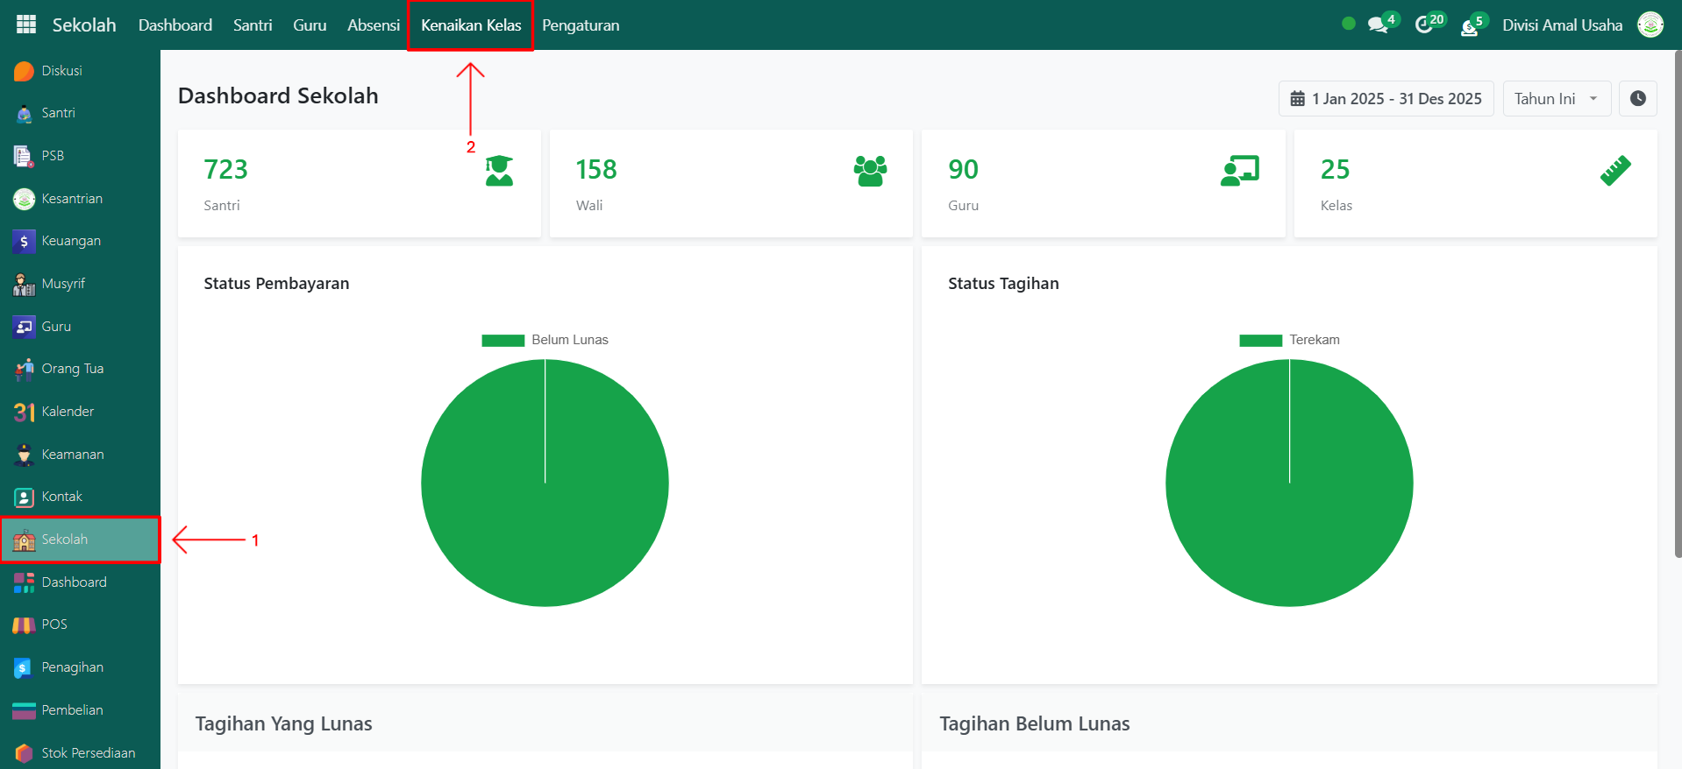Click the user avatar logo top right
Viewport: 1682px width, 769px height.
coord(1650,25)
